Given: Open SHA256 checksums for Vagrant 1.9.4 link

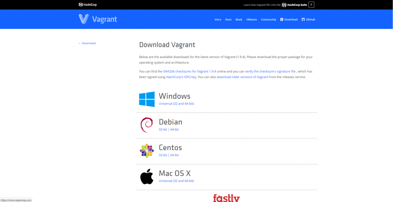Looking at the screenshot, I should (x=190, y=71).
